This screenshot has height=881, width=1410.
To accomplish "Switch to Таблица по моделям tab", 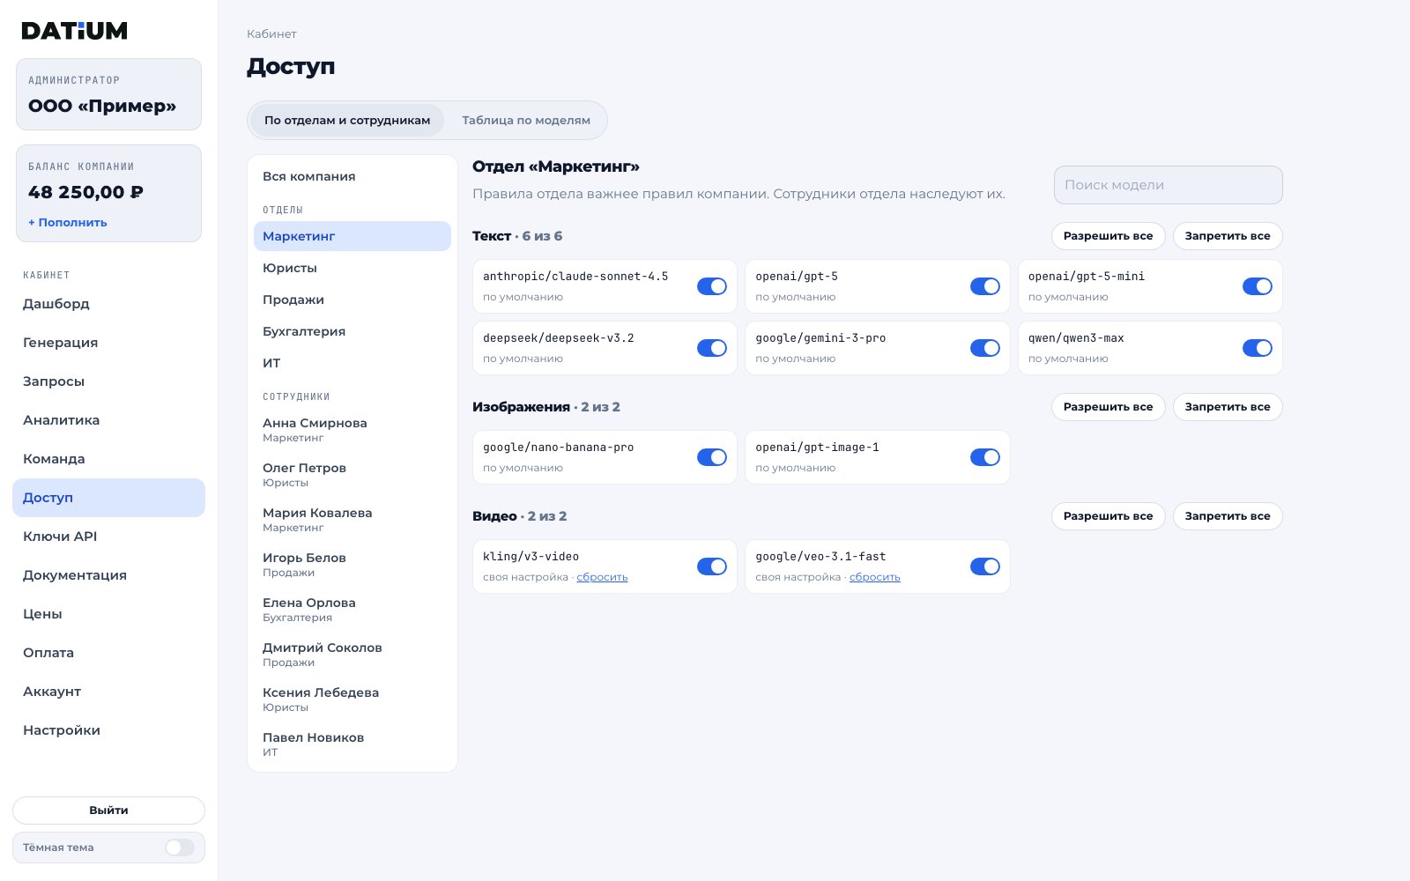I will point(526,121).
